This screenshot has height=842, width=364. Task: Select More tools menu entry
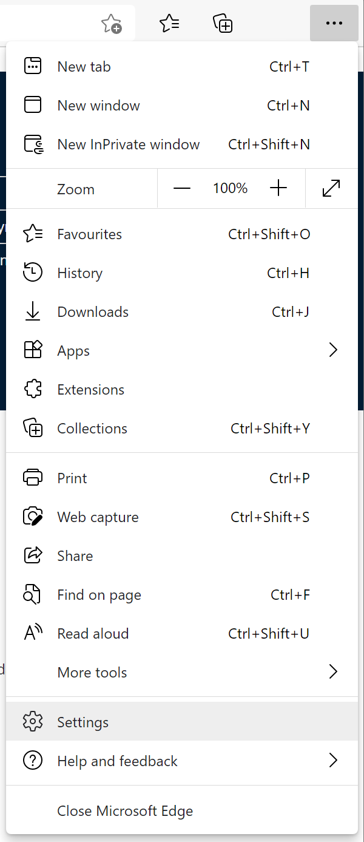pyautogui.click(x=181, y=672)
